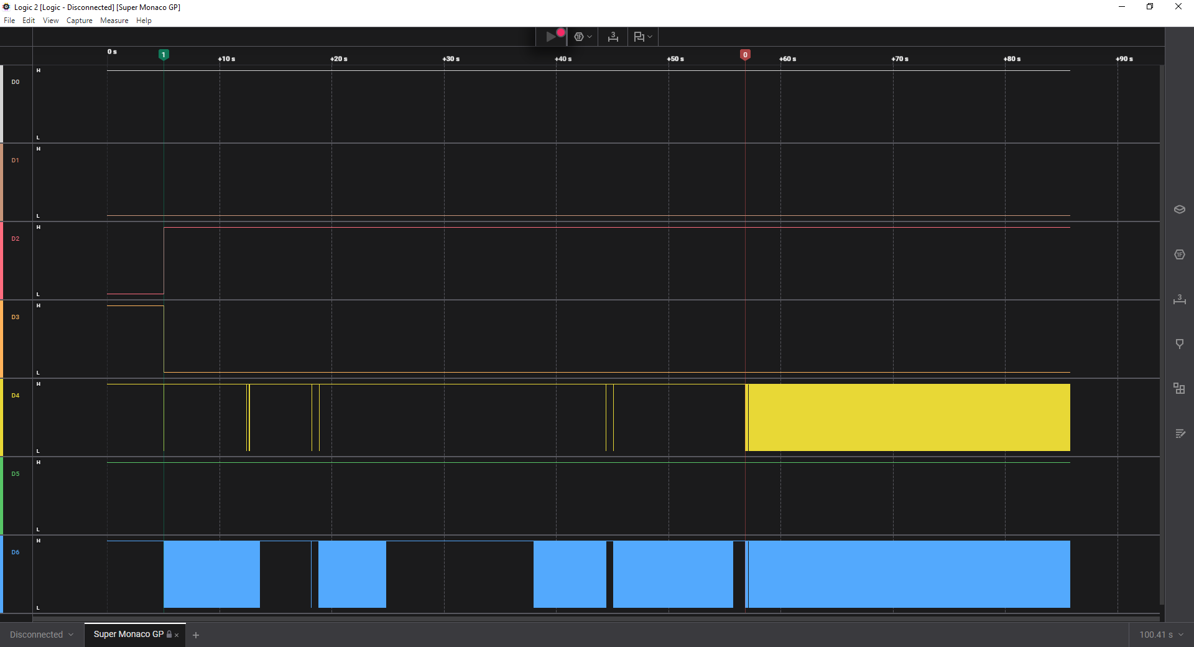Screen dimensions: 1194x647
Task: Open Device Settings layers icon in sidebar
Action: tap(1179, 210)
